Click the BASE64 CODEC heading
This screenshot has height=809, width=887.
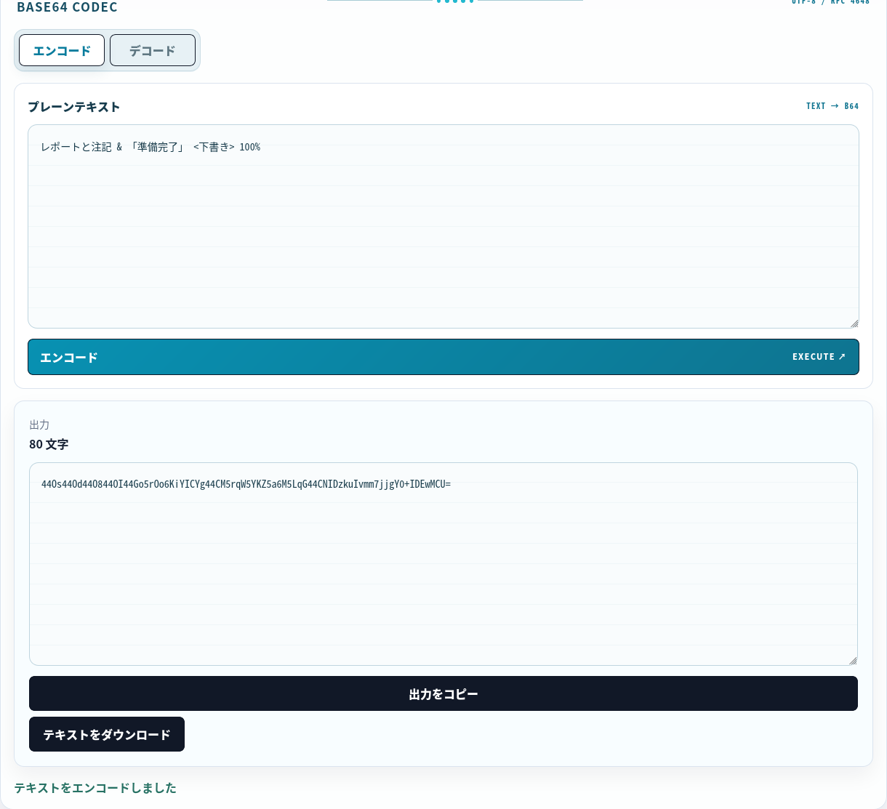click(x=67, y=7)
